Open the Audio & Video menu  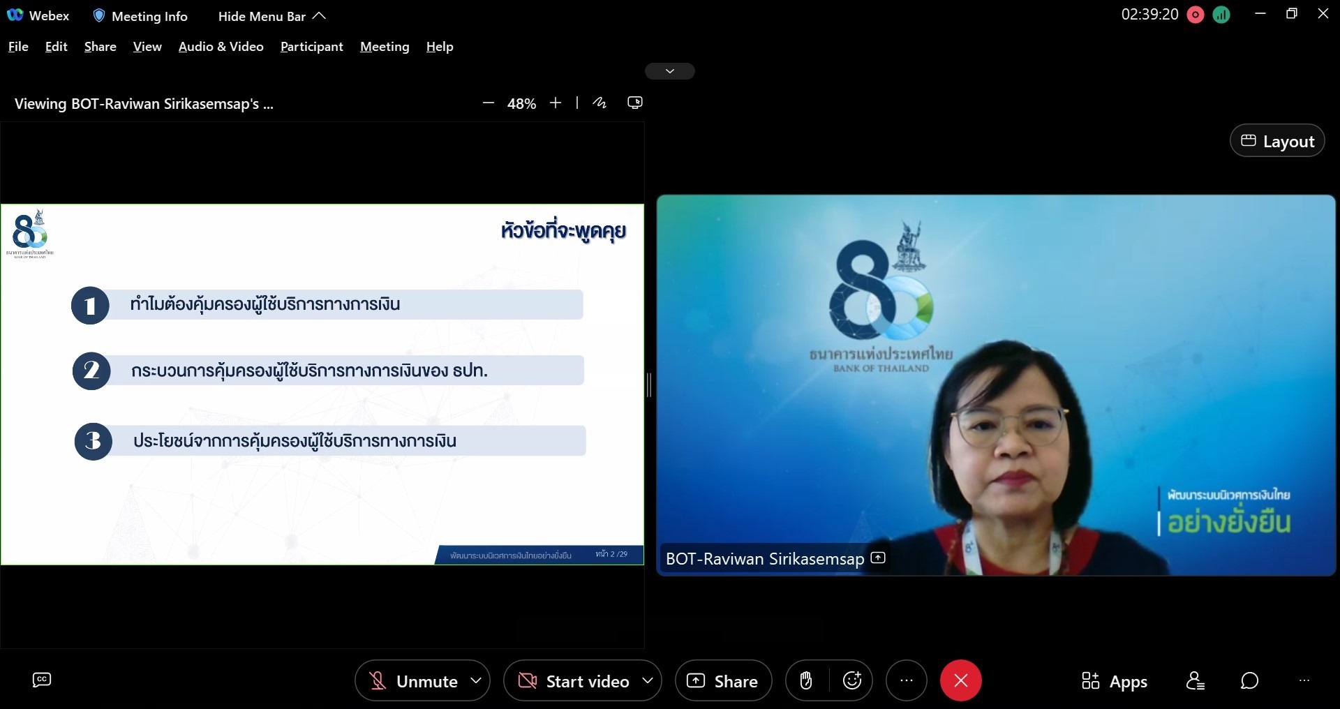pos(221,46)
